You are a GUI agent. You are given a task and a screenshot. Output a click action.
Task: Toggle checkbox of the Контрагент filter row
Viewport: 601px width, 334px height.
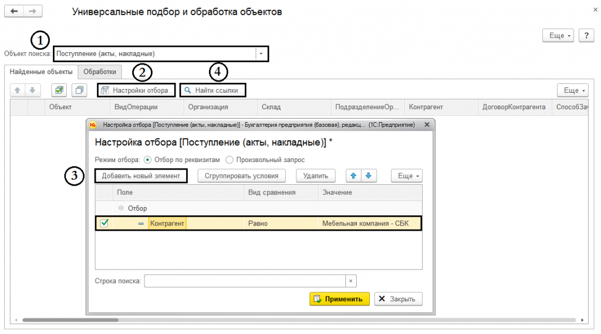[x=104, y=223]
